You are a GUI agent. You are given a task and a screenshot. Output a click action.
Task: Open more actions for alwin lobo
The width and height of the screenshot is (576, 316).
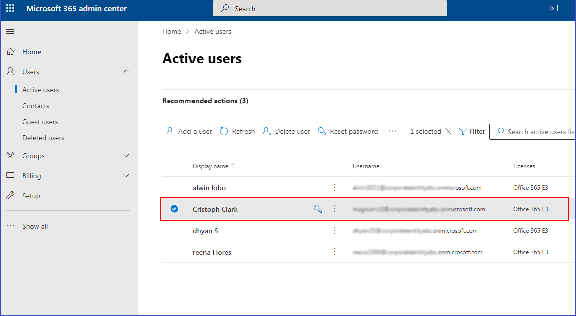pyautogui.click(x=335, y=188)
